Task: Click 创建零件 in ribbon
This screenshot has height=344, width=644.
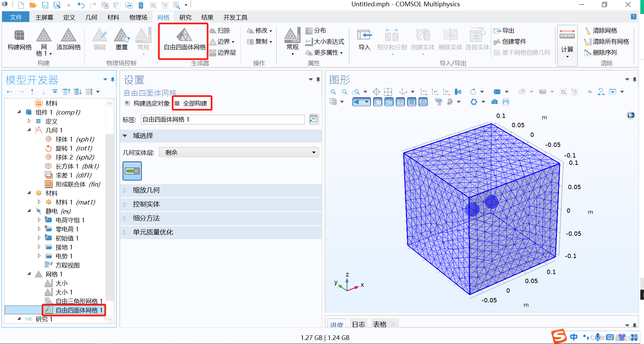Action: (x=510, y=42)
